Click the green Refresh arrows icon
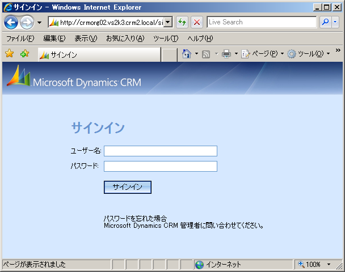 click(x=182, y=22)
